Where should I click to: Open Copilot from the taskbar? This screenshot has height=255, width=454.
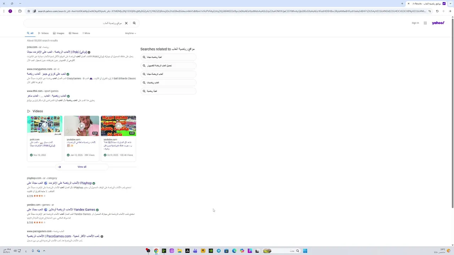pos(242,251)
